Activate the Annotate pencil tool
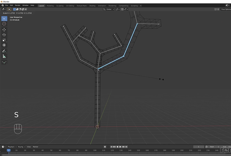 4,51
